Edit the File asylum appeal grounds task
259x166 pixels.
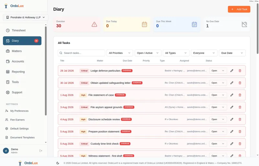coord(232,107)
